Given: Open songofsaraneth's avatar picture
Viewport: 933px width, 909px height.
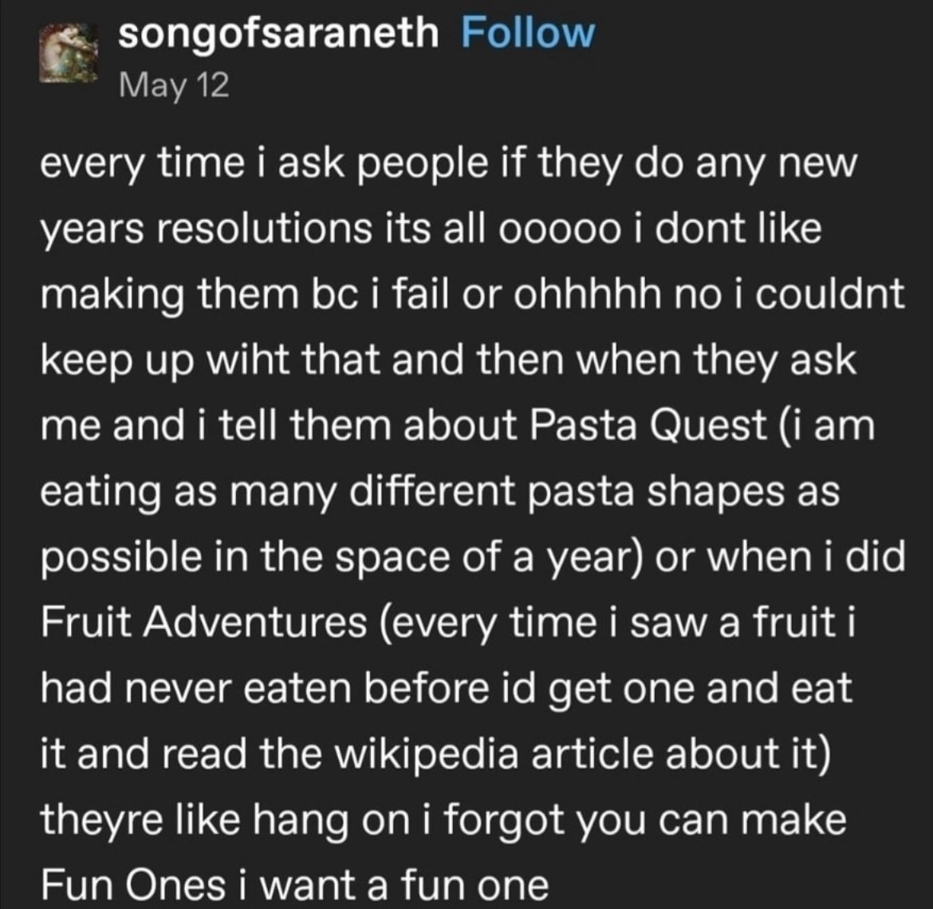Looking at the screenshot, I should pyautogui.click(x=69, y=55).
